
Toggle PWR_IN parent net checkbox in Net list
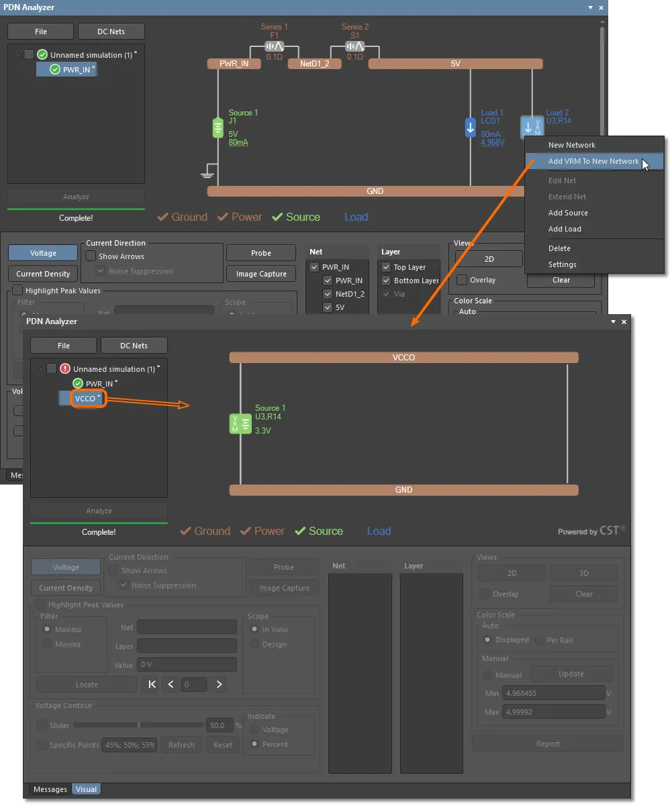tap(314, 267)
